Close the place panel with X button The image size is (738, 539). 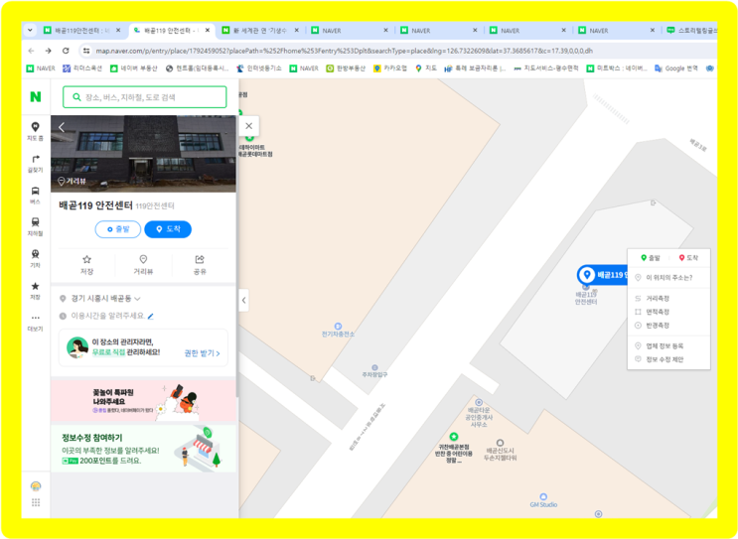249,126
